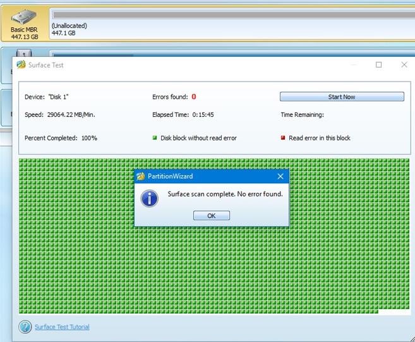The image size is (415, 342).
Task: Click the Elapsed Time value 0:15:45
Action: (x=203, y=114)
